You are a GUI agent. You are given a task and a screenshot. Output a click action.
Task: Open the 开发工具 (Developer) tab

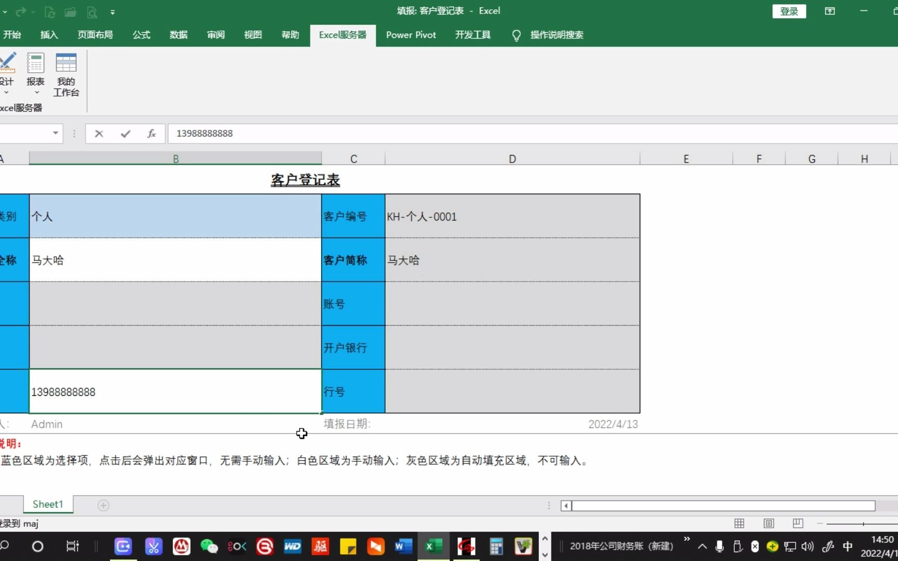pos(472,35)
